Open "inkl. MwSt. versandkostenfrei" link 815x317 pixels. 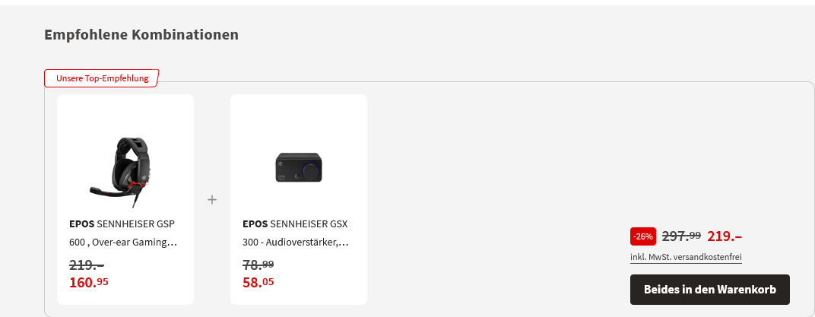pos(686,257)
